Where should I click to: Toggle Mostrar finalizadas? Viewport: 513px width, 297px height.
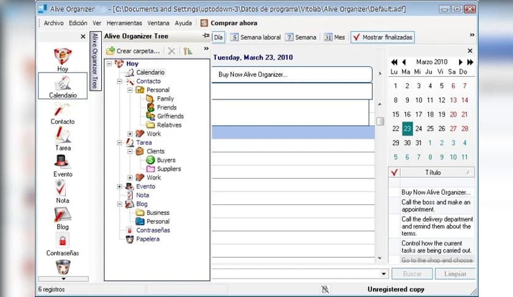[x=382, y=37]
